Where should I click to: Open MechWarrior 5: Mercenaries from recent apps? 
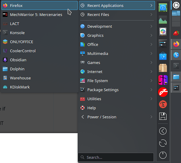[x=39, y=15]
